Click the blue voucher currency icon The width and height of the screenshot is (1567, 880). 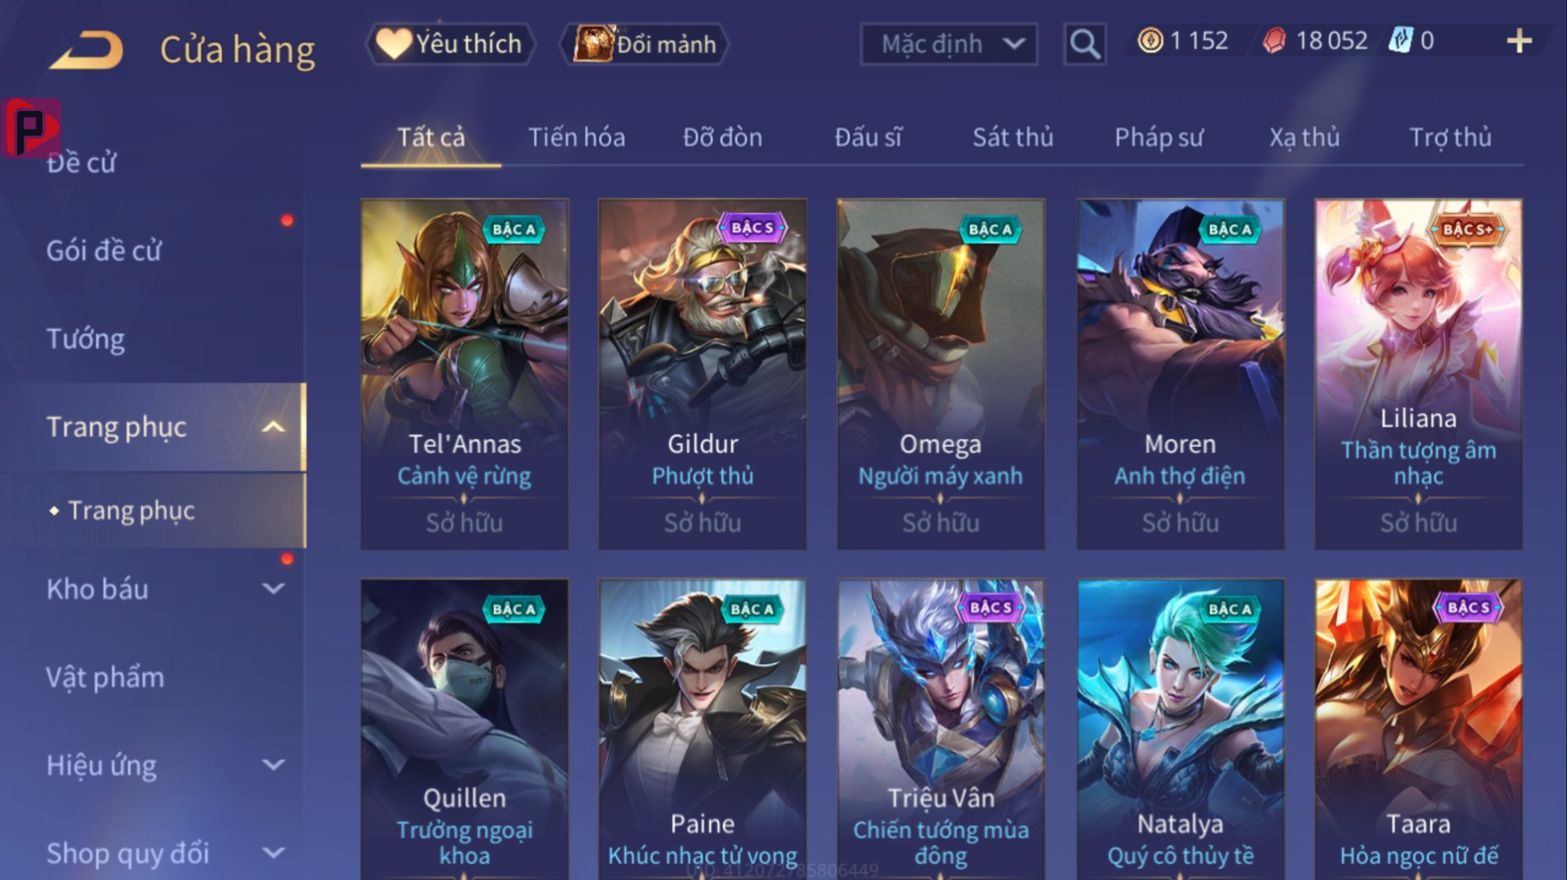(x=1399, y=40)
